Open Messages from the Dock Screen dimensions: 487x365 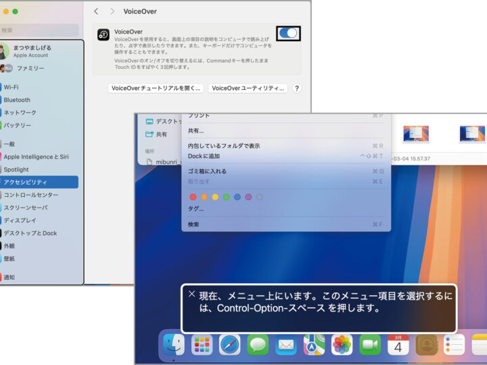(258, 345)
